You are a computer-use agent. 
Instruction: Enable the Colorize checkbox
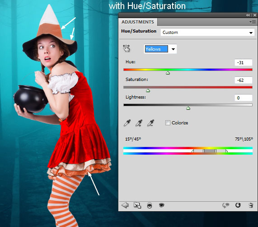coord(168,123)
